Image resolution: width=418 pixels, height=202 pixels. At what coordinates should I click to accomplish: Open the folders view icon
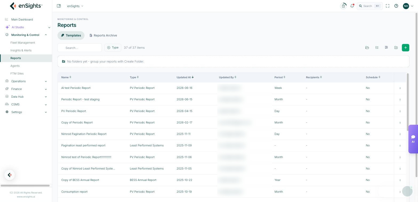point(367,48)
